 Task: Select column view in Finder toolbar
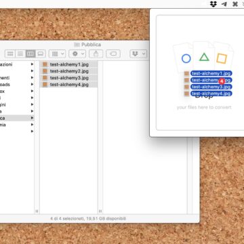(x=30, y=54)
